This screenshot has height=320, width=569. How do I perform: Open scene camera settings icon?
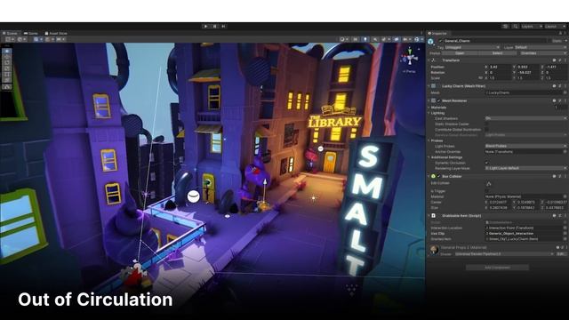pos(405,39)
